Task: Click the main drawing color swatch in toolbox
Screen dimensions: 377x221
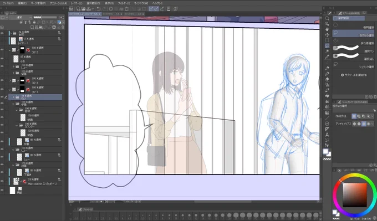Action: coord(325,152)
